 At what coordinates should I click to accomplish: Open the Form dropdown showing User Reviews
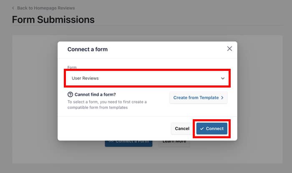pyautogui.click(x=142, y=78)
